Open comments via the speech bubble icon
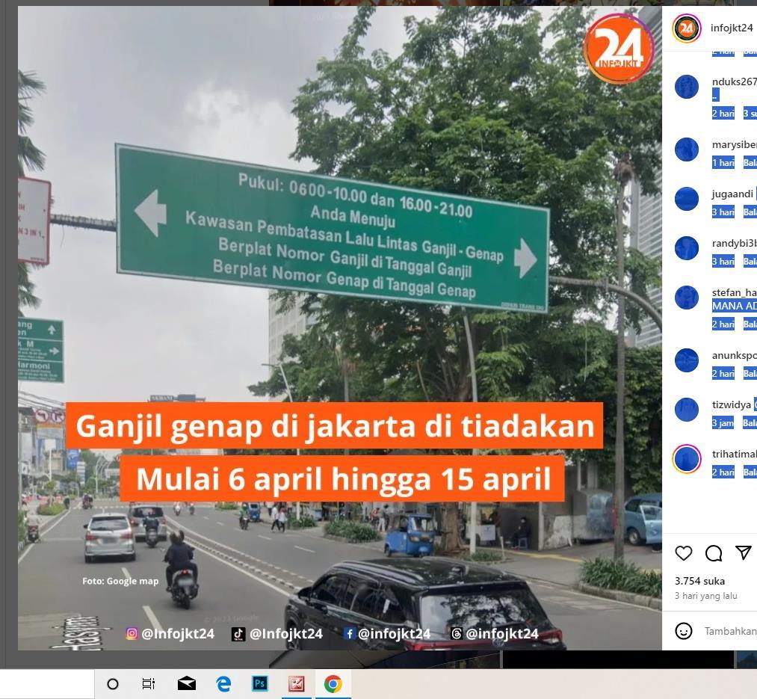Image resolution: width=757 pixels, height=699 pixels. click(x=713, y=553)
